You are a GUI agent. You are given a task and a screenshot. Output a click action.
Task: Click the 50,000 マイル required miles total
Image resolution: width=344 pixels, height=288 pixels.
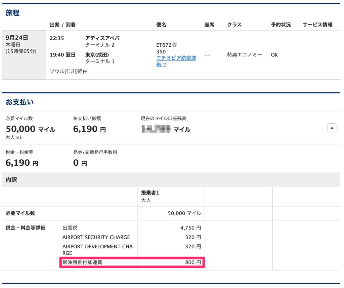31,129
